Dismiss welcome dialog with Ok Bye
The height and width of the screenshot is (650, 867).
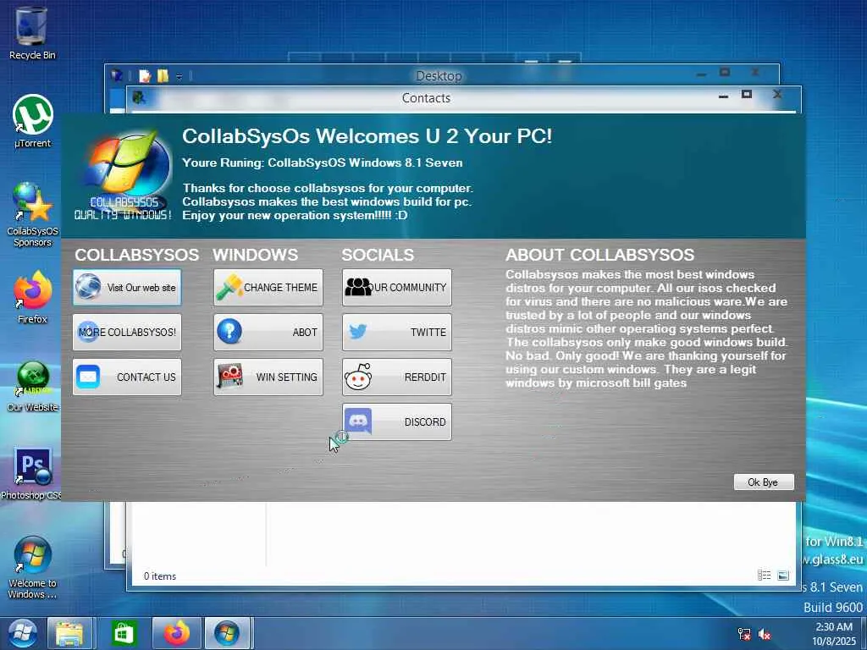tap(764, 482)
